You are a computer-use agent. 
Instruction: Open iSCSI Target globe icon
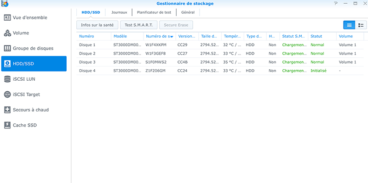tap(7, 94)
